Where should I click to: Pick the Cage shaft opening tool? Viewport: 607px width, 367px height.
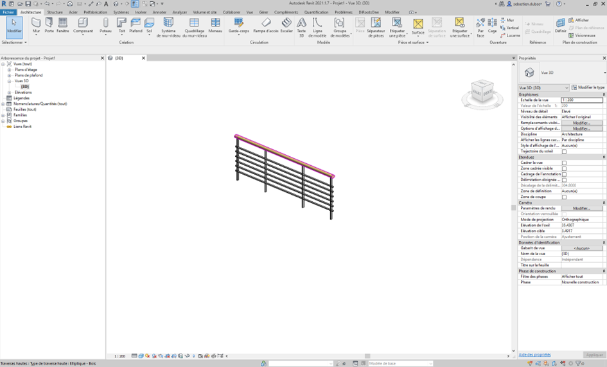(492, 26)
